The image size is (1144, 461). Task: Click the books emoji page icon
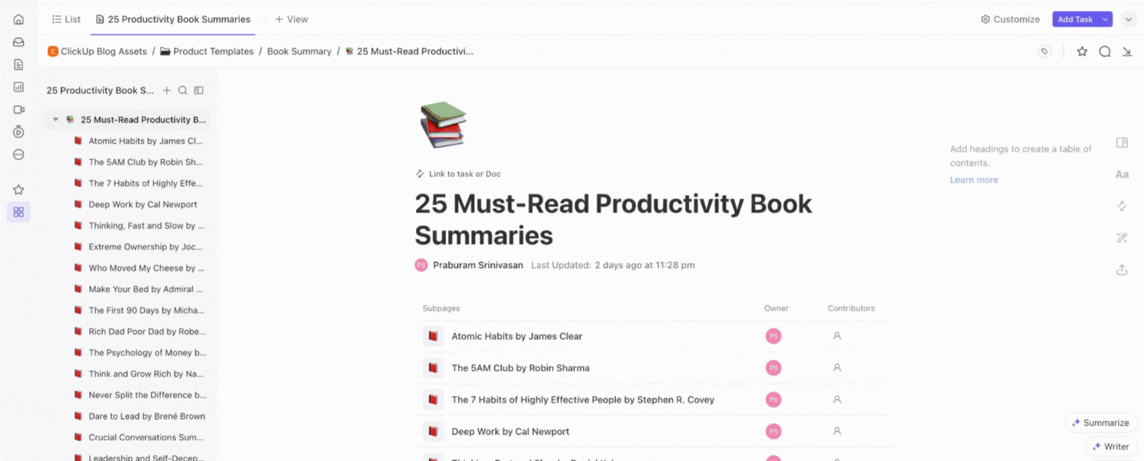443,125
